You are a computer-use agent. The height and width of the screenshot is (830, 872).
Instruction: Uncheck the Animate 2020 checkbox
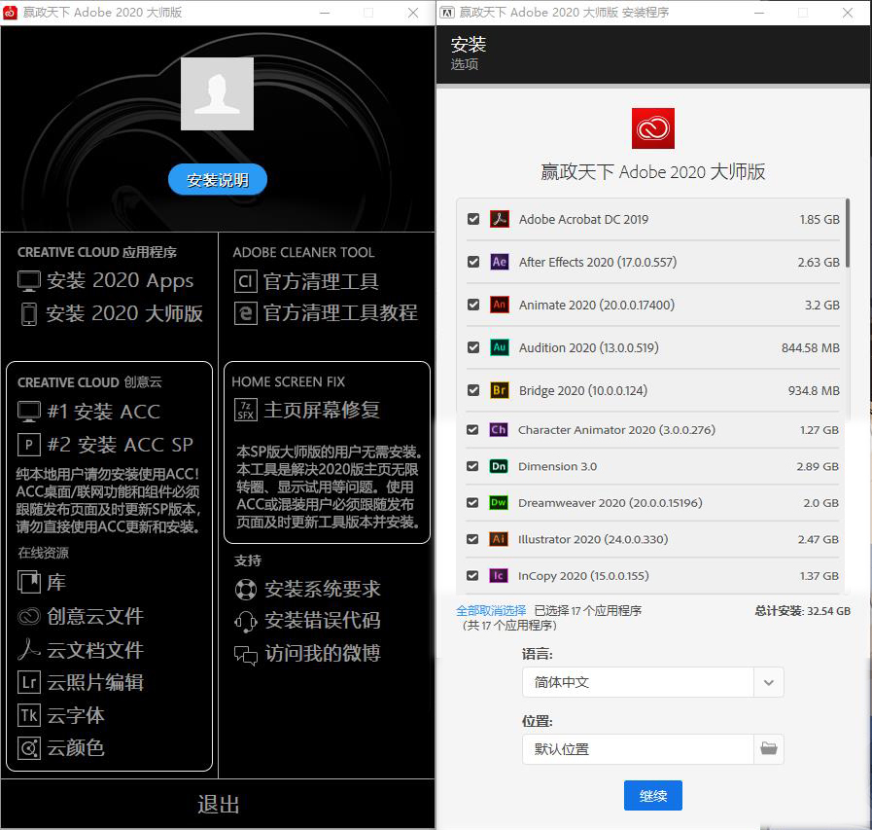pos(473,305)
